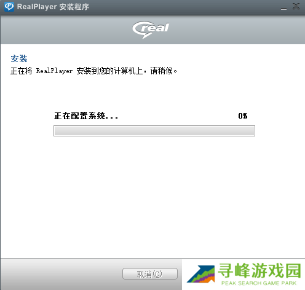Viewport: 305px width, 290px height.
Task: Click the 正在配置系统... status text
Action: point(86,116)
